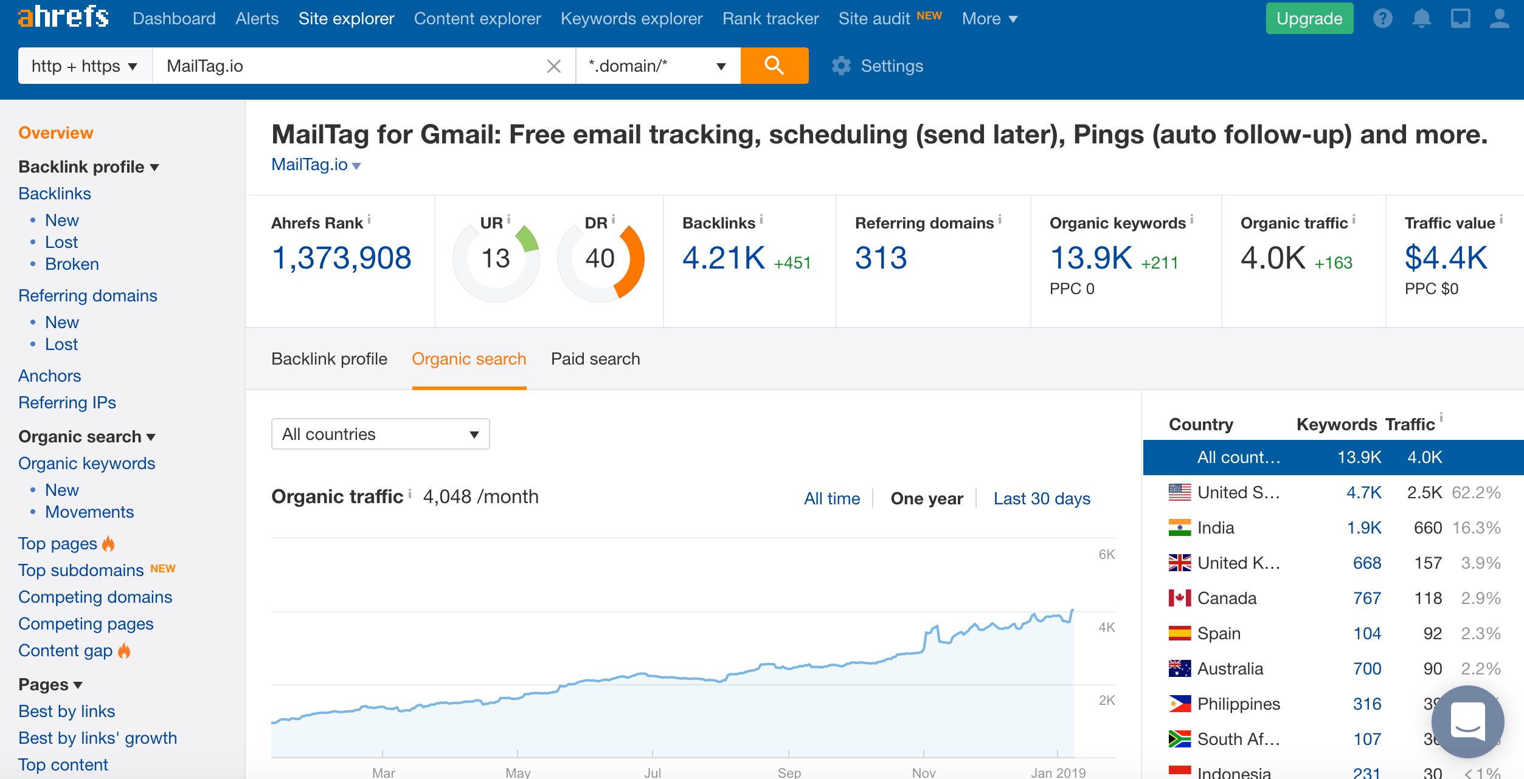Click the Content gap flame icon
This screenshot has width=1524, height=779.
tap(124, 650)
